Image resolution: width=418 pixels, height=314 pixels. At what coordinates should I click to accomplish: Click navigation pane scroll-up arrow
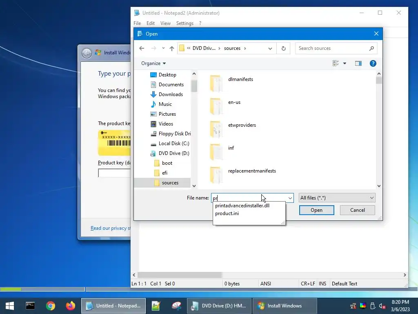(194, 74)
